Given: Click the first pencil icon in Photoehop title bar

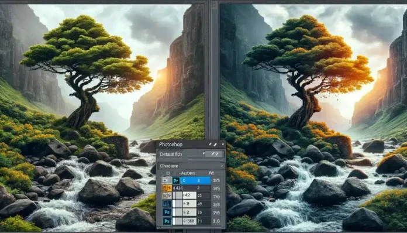Looking at the screenshot, I should pos(210,144).
